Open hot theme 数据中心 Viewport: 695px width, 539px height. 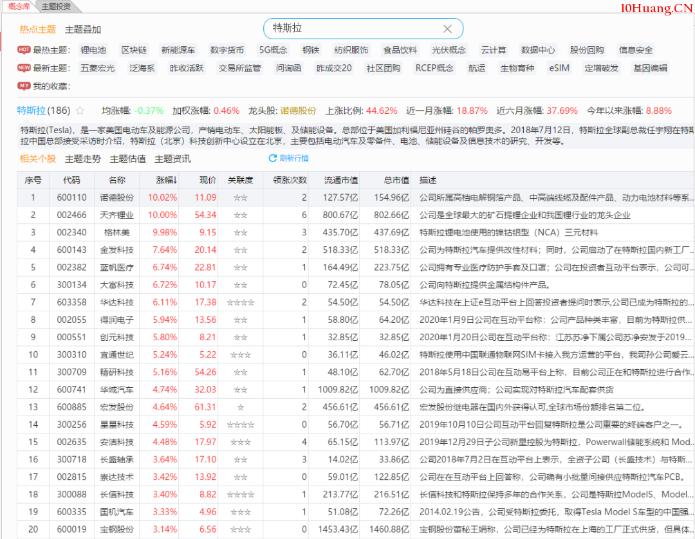537,50
